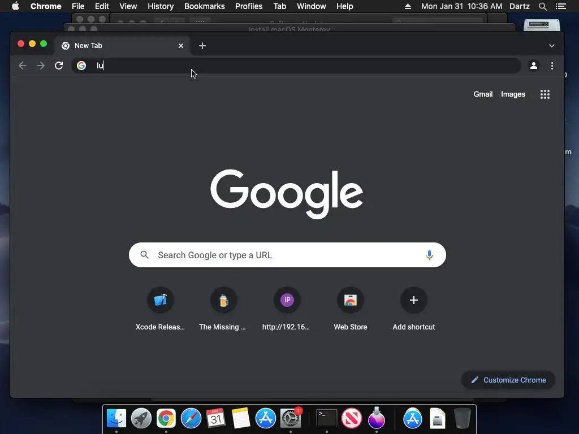Viewport: 579px width, 434px height.
Task: Open Spotlight search in menu bar
Action: point(542,6)
